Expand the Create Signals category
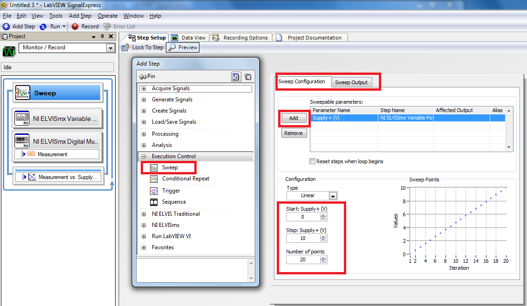The height and width of the screenshot is (306, 527). [144, 111]
